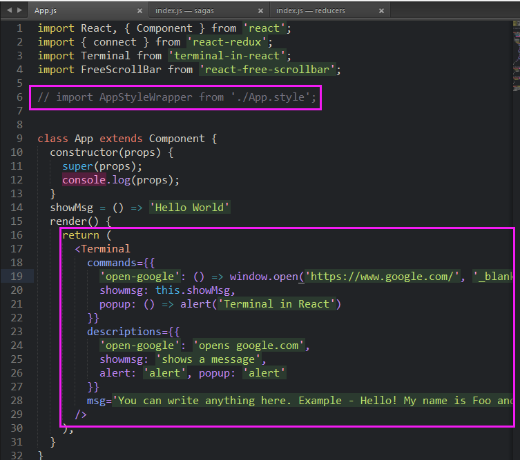Click the 'react' string on line 1
The width and height of the screenshot is (520, 460).
(x=264, y=28)
